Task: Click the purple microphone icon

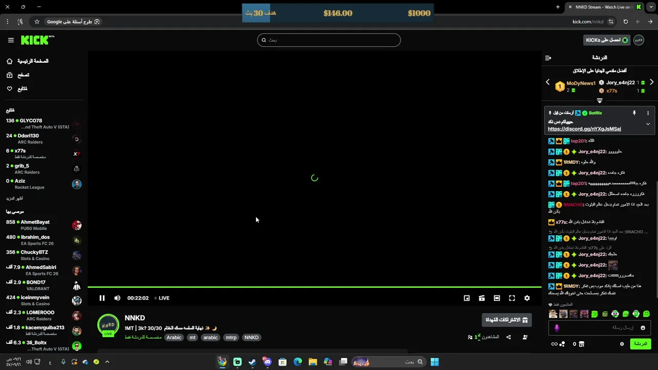Action: click(x=557, y=328)
